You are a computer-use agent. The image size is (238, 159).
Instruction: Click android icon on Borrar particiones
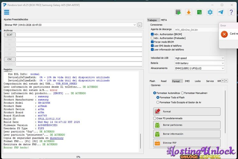click(157, 125)
